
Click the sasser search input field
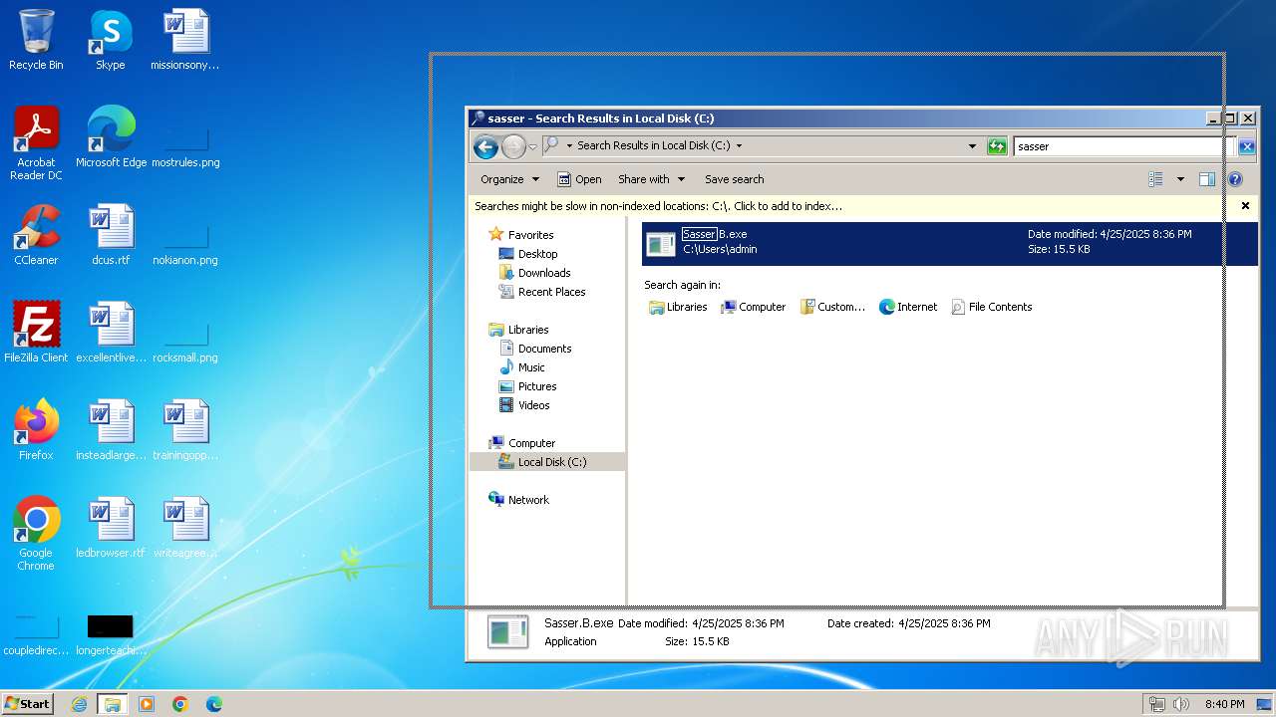(x=1123, y=146)
